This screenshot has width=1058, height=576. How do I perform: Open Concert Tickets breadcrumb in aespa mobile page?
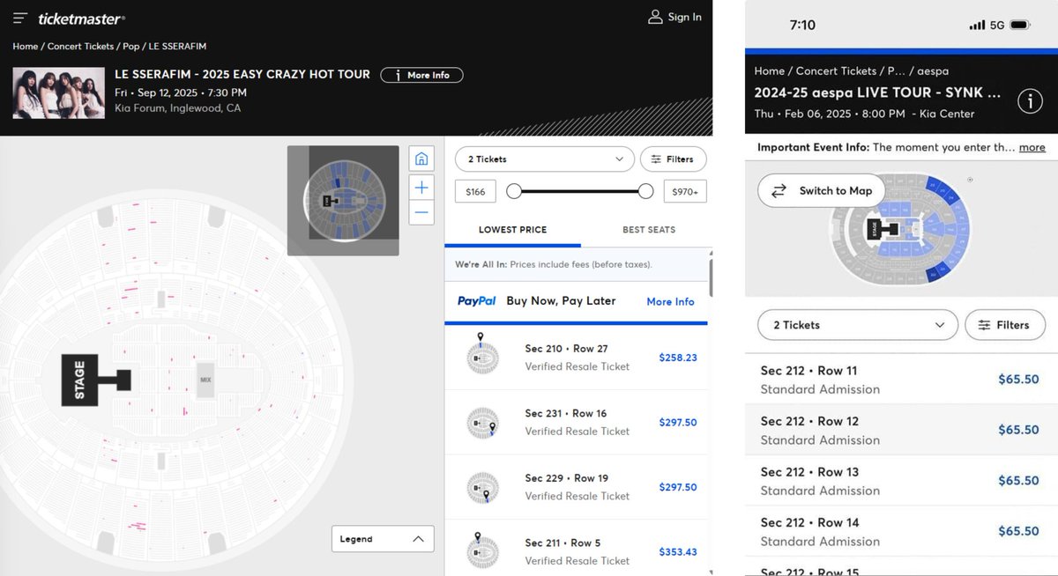836,70
